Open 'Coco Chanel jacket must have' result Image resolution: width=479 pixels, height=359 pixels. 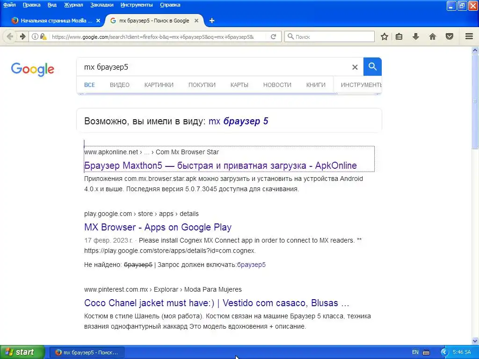(217, 303)
